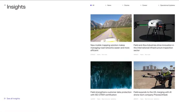Open the mountain road mapping article thumbnail
Image resolution: width=179 pixels, height=112 pixels.
tap(111, 28)
